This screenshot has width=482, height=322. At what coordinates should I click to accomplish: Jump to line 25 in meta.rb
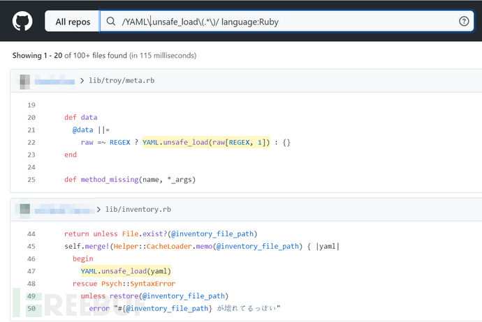pos(31,180)
